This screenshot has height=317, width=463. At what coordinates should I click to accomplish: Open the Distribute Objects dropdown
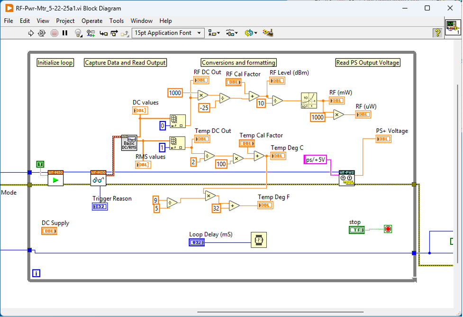coord(232,33)
